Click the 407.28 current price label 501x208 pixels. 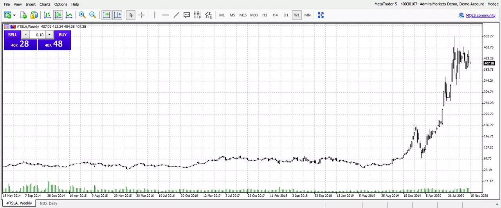489,63
